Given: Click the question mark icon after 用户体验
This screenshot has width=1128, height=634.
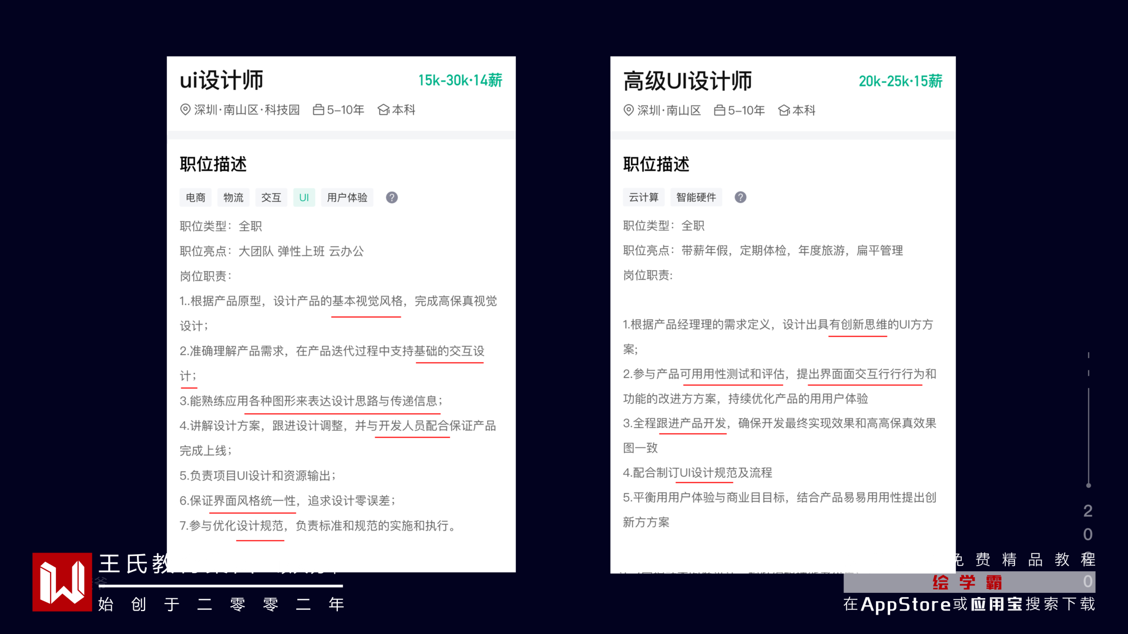Looking at the screenshot, I should click(392, 198).
